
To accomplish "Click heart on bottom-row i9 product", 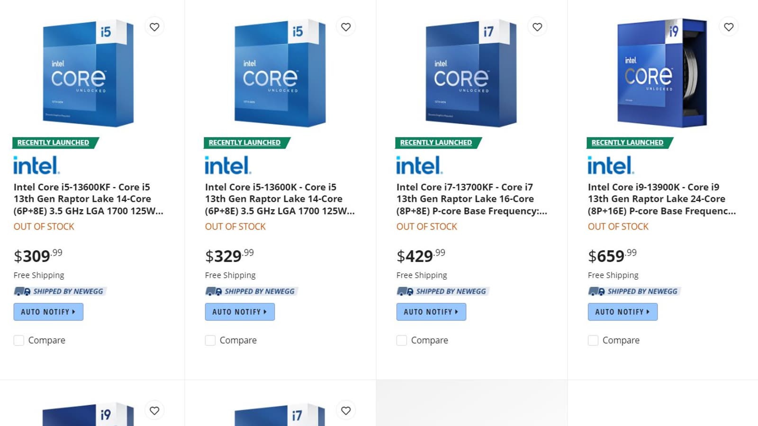I will (x=154, y=410).
